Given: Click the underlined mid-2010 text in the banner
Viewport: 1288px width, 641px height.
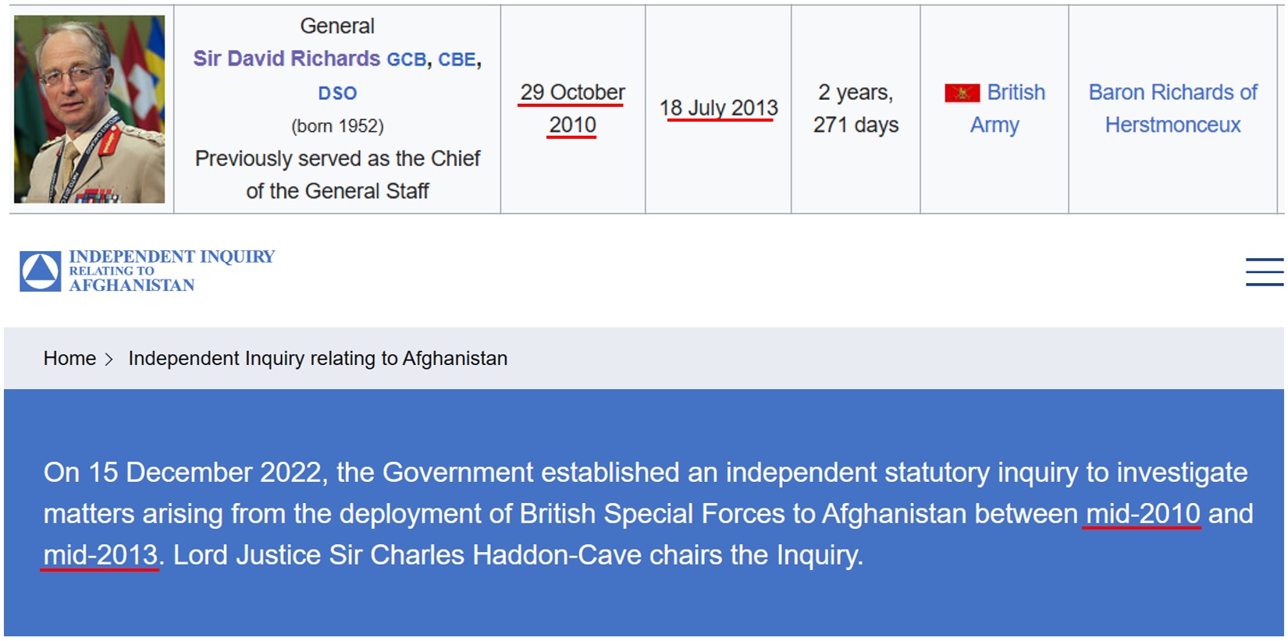Looking at the screenshot, I should coord(1142,514).
